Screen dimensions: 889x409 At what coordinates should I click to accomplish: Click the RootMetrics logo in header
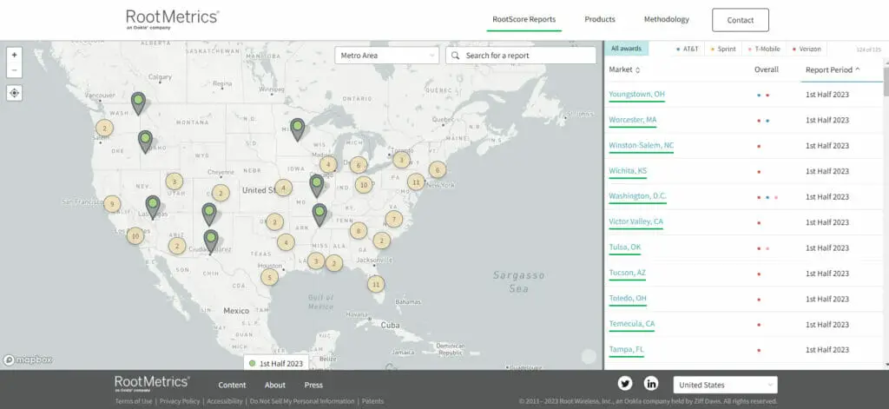click(x=173, y=19)
